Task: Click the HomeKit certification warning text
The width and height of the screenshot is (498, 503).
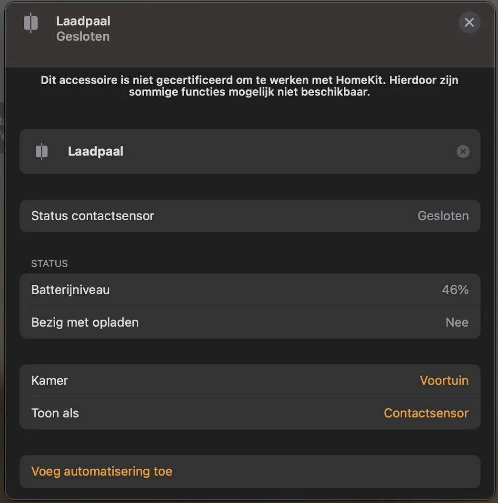Action: point(249,86)
